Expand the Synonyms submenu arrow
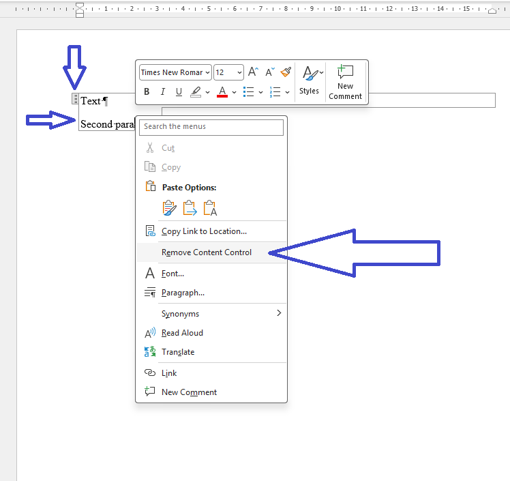The height and width of the screenshot is (481, 510). point(279,313)
